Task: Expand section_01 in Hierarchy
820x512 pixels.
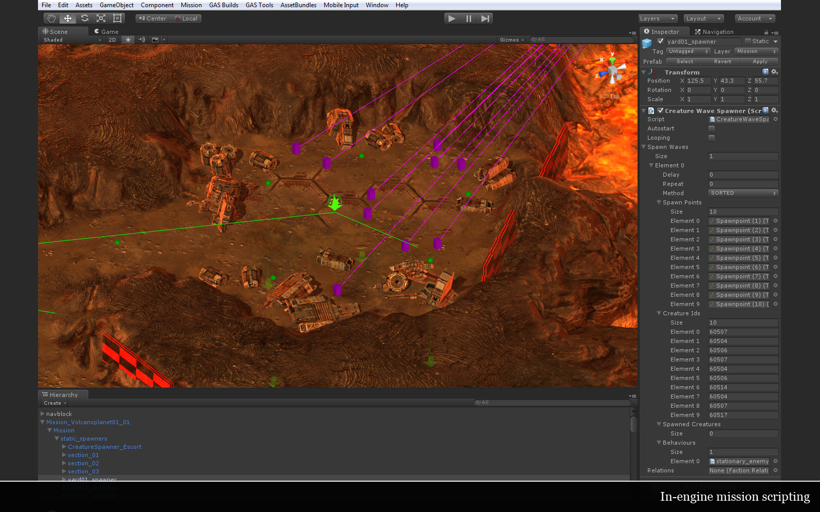Action: click(x=64, y=455)
